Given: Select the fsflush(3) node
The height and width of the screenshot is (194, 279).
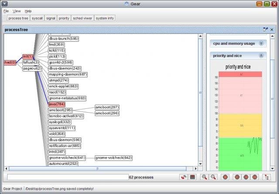Looking at the screenshot, I should coord(31,63).
